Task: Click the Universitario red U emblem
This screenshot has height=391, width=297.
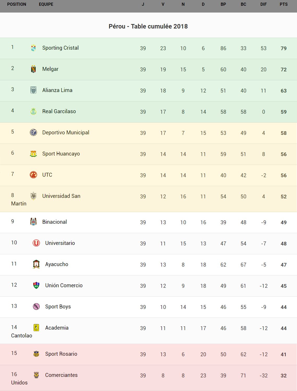Action: pos(36,243)
